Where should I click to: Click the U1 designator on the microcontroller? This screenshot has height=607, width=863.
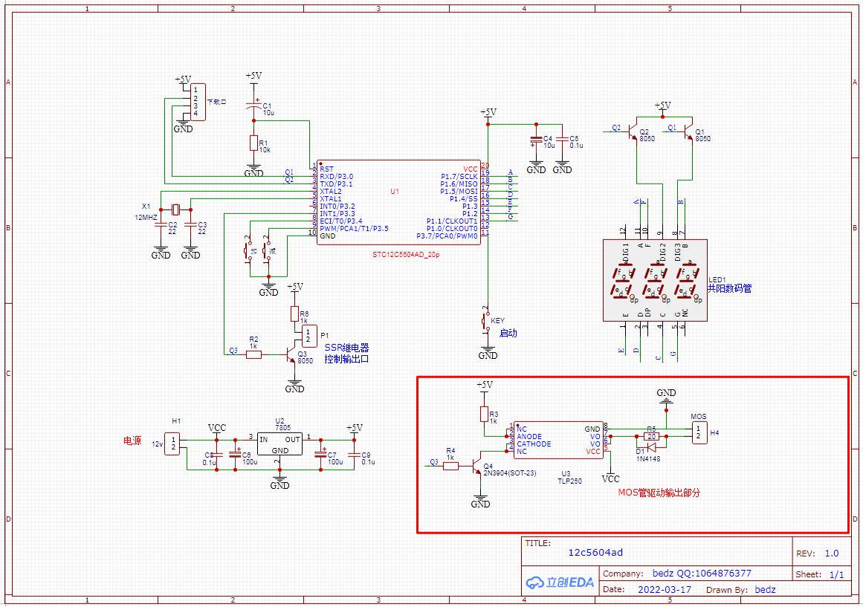coord(395,192)
